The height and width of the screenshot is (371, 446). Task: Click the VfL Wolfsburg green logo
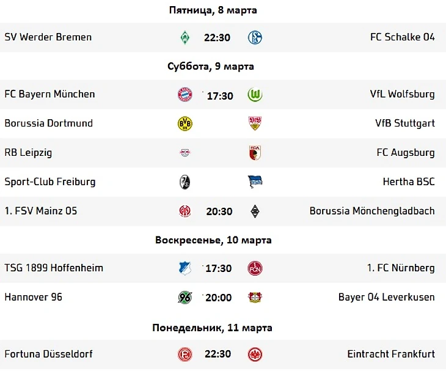tap(255, 95)
